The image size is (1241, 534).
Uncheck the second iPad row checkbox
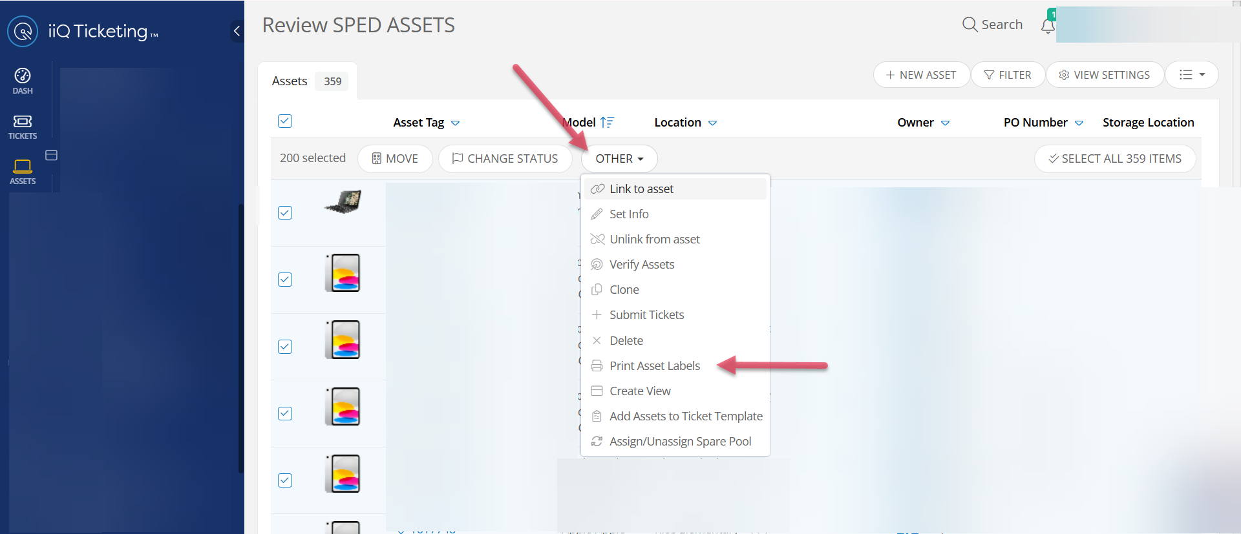pos(285,347)
